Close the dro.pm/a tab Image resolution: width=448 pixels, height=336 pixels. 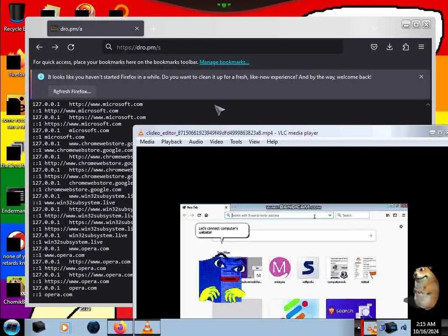click(137, 28)
